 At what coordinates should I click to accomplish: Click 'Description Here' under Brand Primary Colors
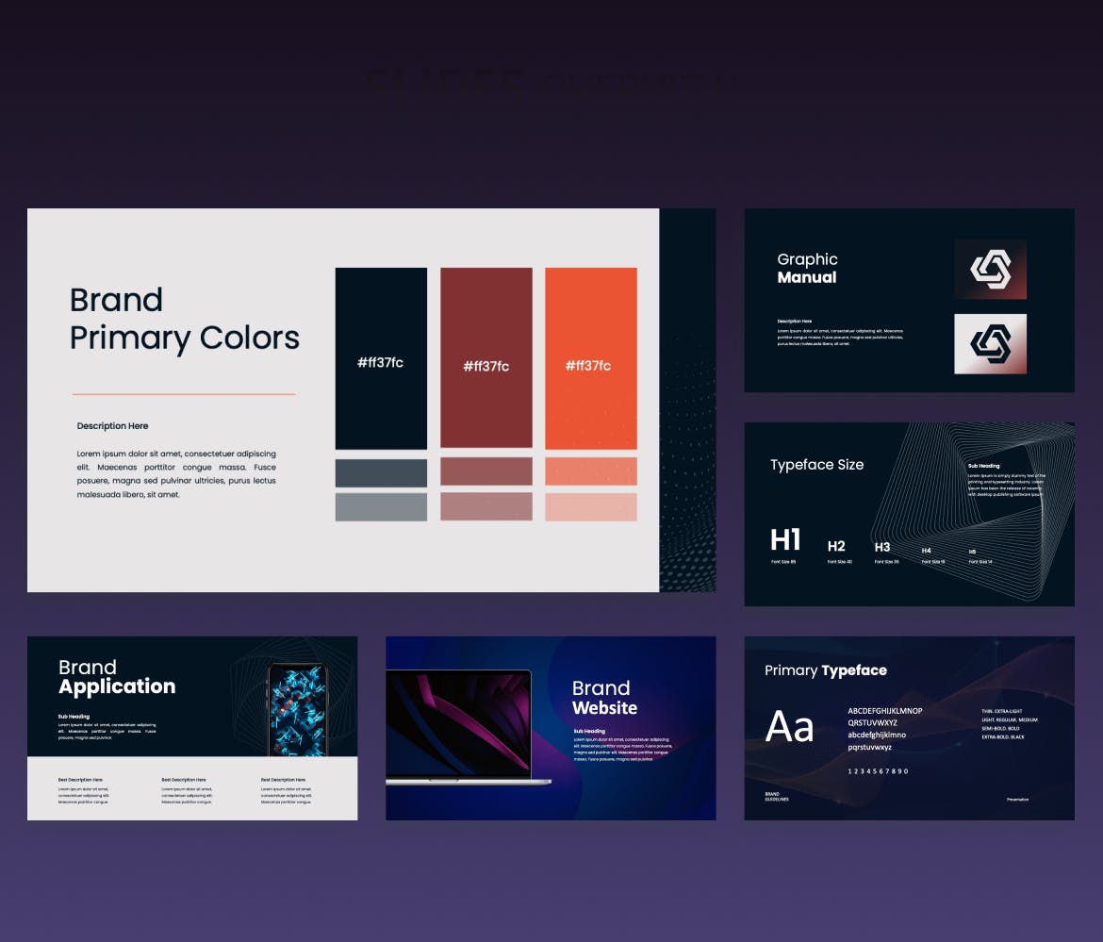coord(112,426)
